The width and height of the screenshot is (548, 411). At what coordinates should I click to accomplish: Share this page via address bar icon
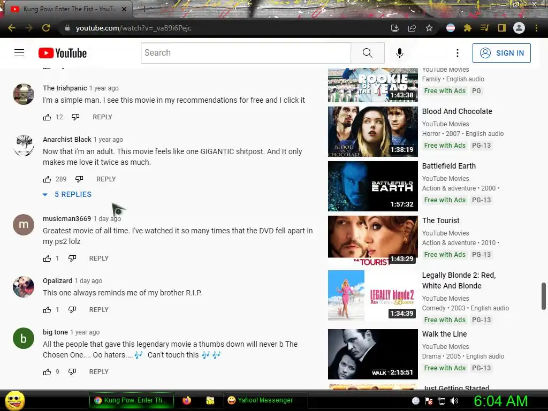(412, 28)
